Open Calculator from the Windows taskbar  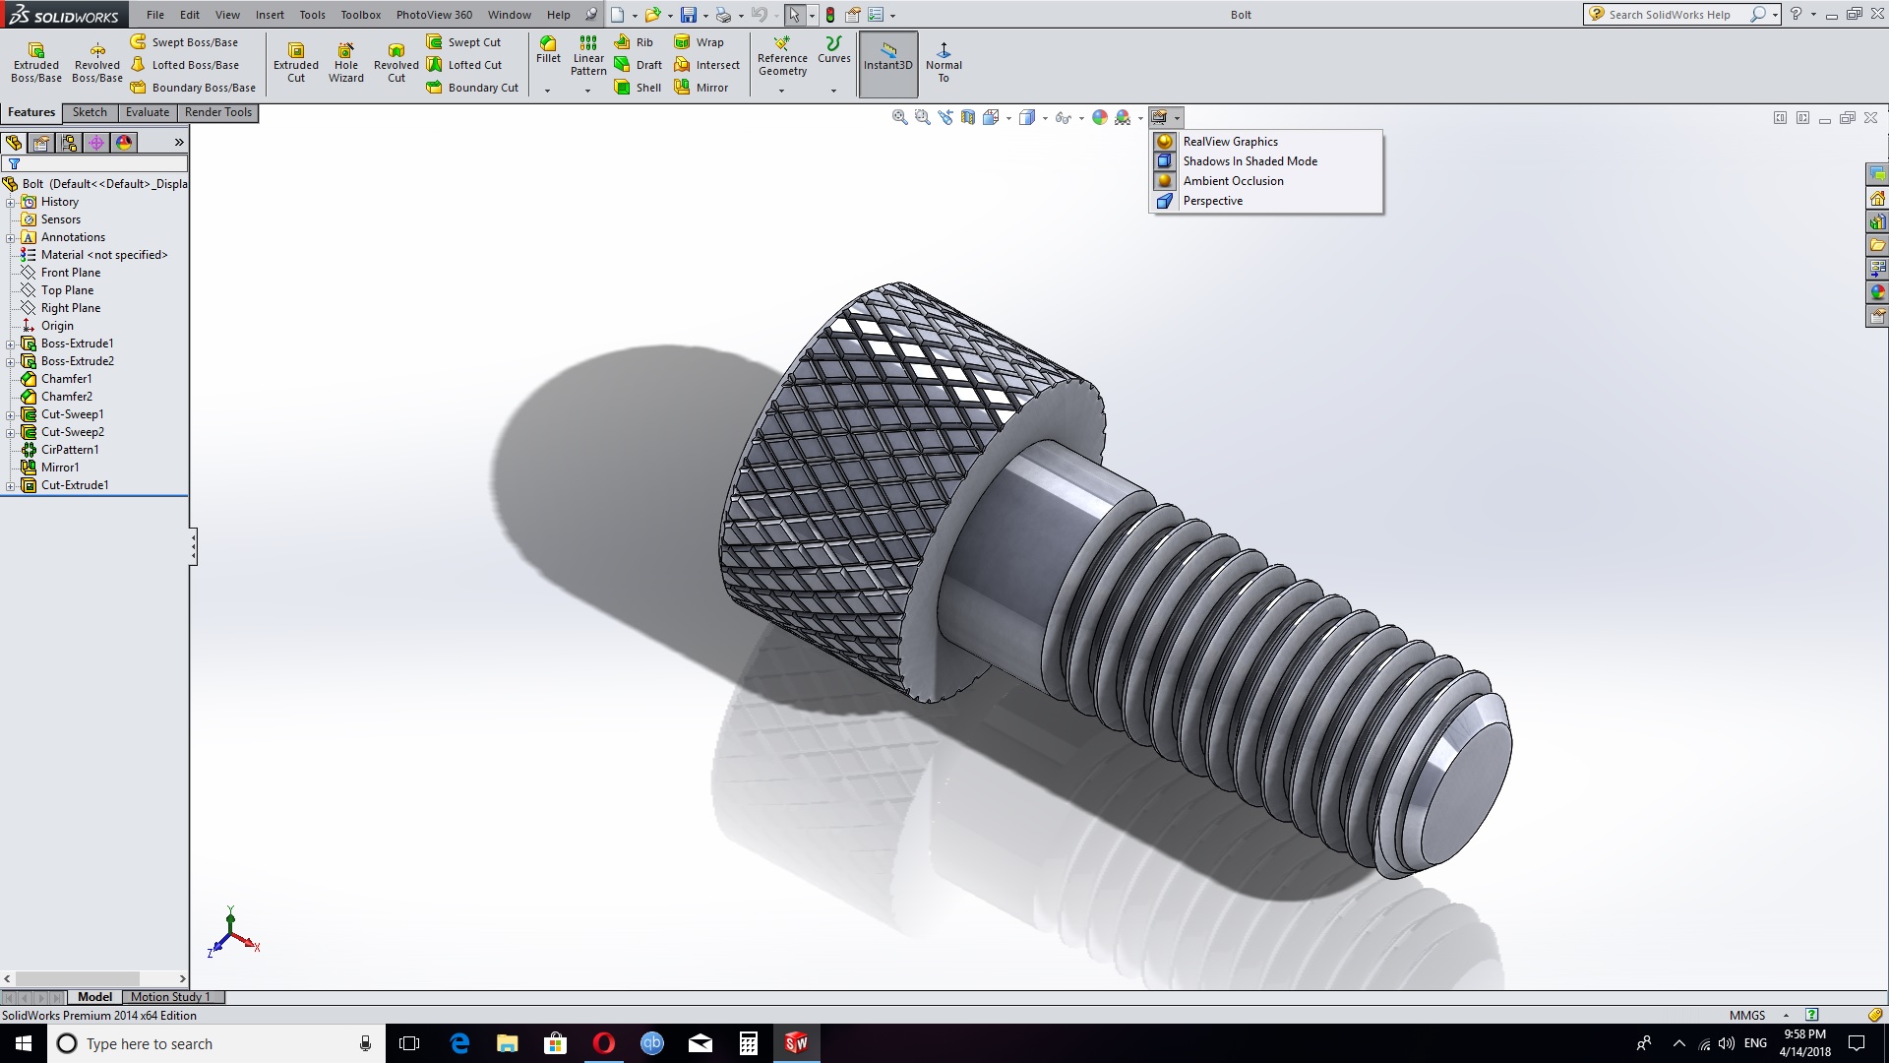point(749,1043)
